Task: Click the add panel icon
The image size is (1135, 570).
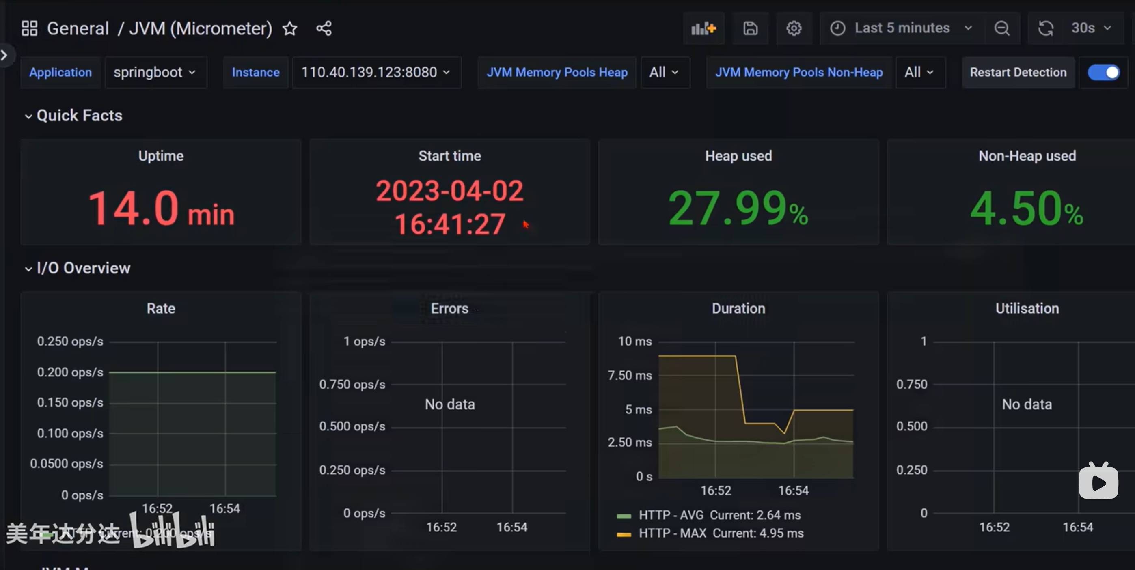Action: click(x=703, y=29)
